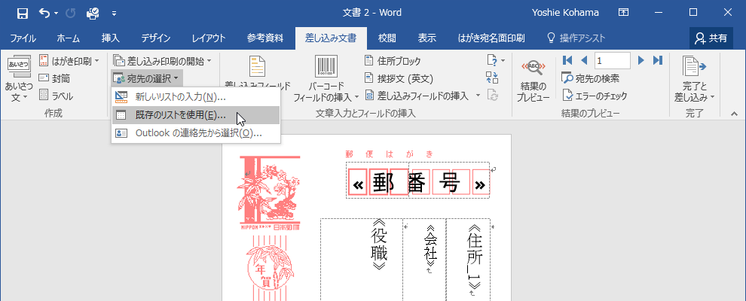Switch to the 校閲 tab
Image resolution: width=746 pixels, height=301 pixels.
coord(387,38)
